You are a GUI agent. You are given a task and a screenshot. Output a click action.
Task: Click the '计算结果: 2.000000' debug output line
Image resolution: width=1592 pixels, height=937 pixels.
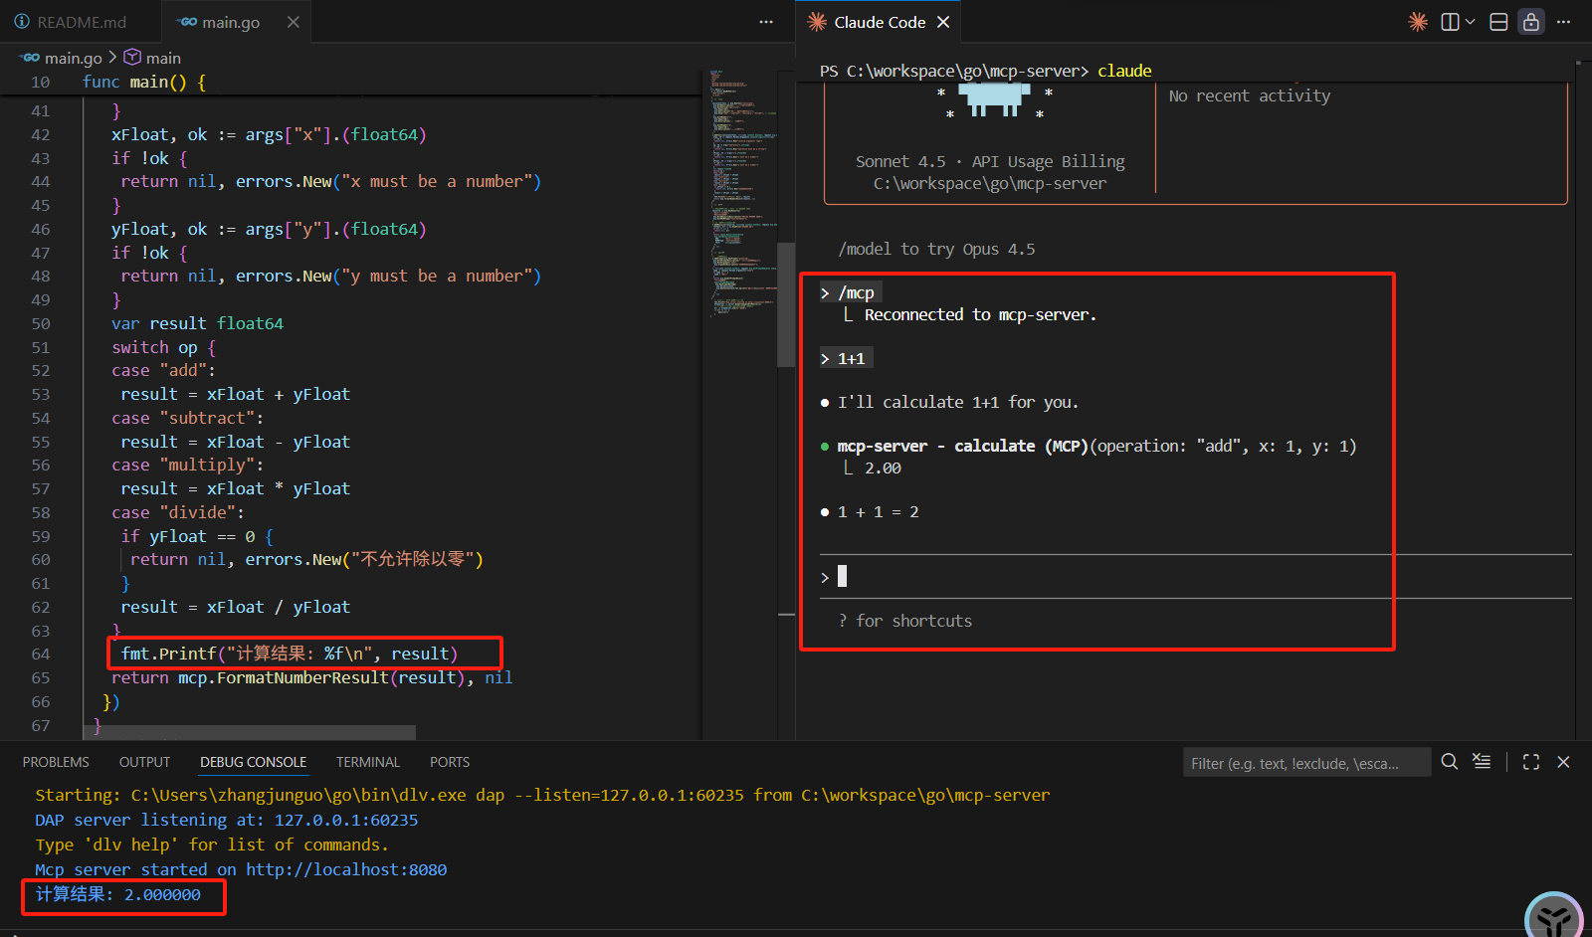tap(118, 894)
